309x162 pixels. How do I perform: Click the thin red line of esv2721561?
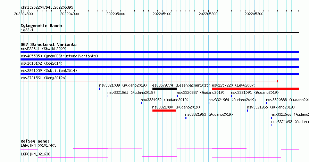(x=149, y=81)
